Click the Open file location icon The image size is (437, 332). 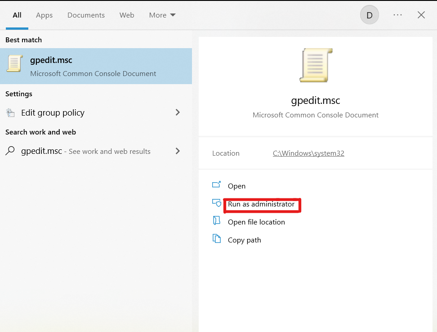[217, 220]
